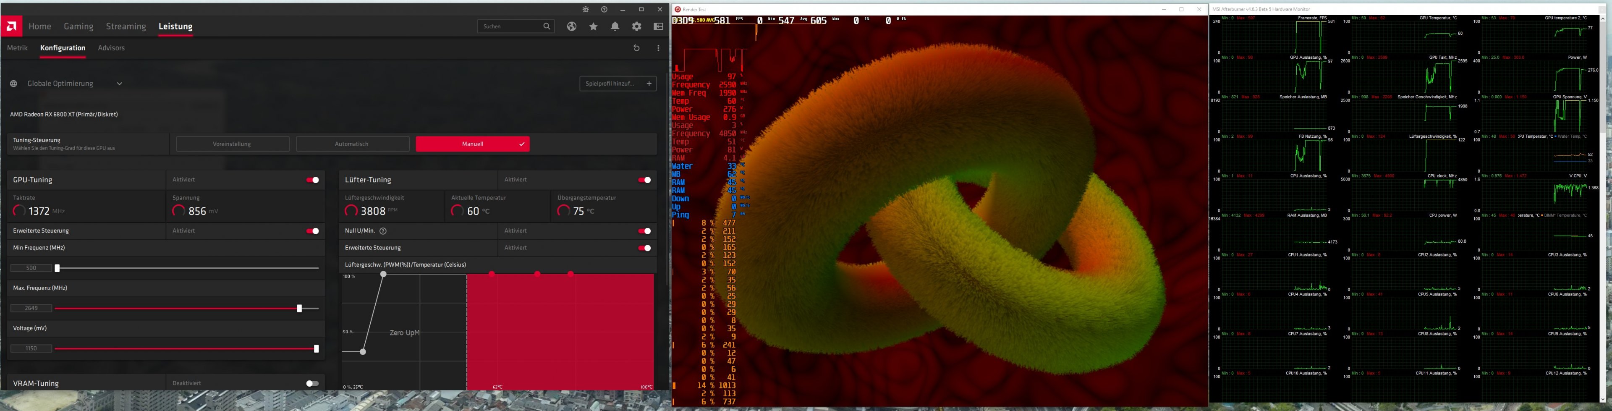Show notifications with the bell icon
The width and height of the screenshot is (1612, 411).
pyautogui.click(x=615, y=26)
